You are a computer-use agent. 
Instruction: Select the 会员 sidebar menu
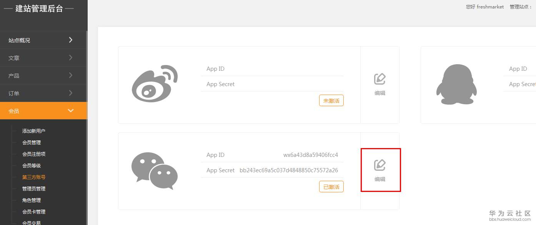pos(43,111)
